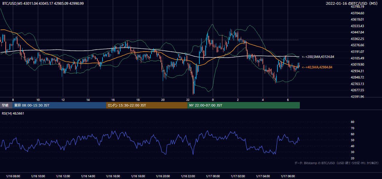Click the 40 SMA label 42984.84

pyautogui.click(x=317, y=67)
